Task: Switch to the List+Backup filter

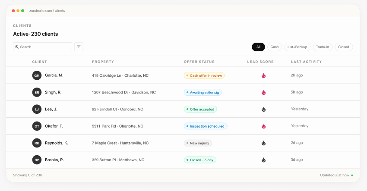Action: click(x=297, y=47)
